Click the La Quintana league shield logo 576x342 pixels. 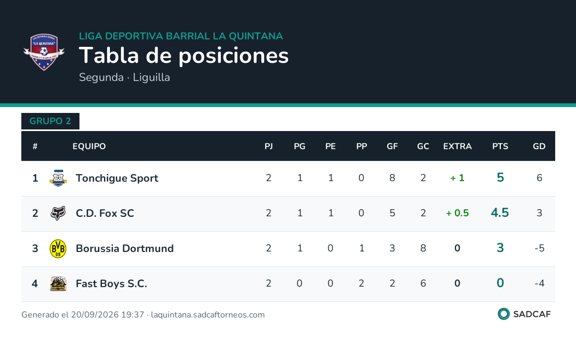(x=44, y=52)
